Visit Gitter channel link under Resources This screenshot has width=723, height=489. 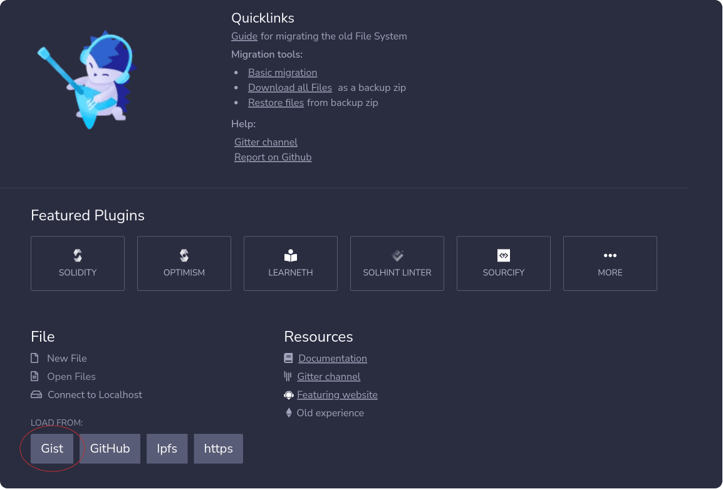[x=329, y=376]
